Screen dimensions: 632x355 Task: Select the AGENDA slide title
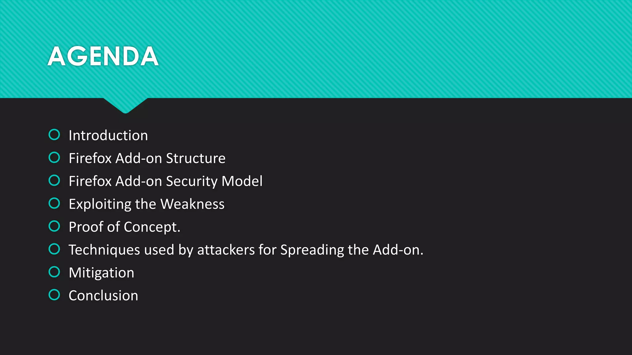(103, 56)
